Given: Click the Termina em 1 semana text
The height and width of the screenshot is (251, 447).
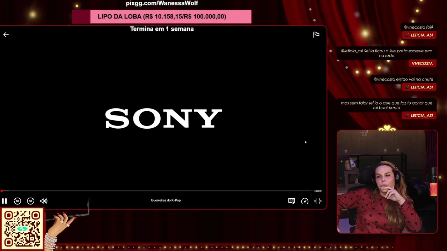Looking at the screenshot, I should (162, 29).
